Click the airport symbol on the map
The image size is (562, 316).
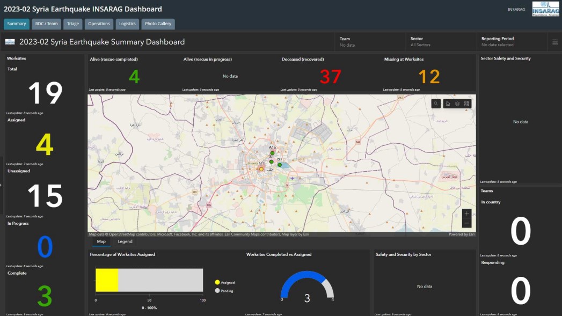tap(292, 178)
